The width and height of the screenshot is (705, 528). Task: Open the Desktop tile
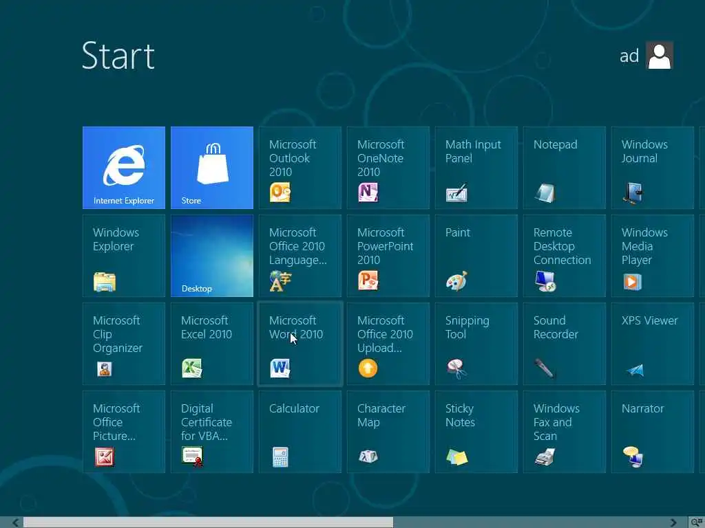[x=212, y=256]
